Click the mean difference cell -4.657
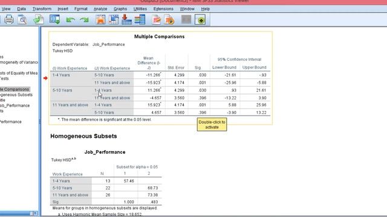The height and width of the screenshot is (217, 387). tap(155, 98)
